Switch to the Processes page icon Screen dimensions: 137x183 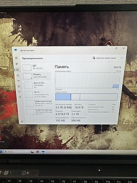pyautogui.click(x=17, y=64)
